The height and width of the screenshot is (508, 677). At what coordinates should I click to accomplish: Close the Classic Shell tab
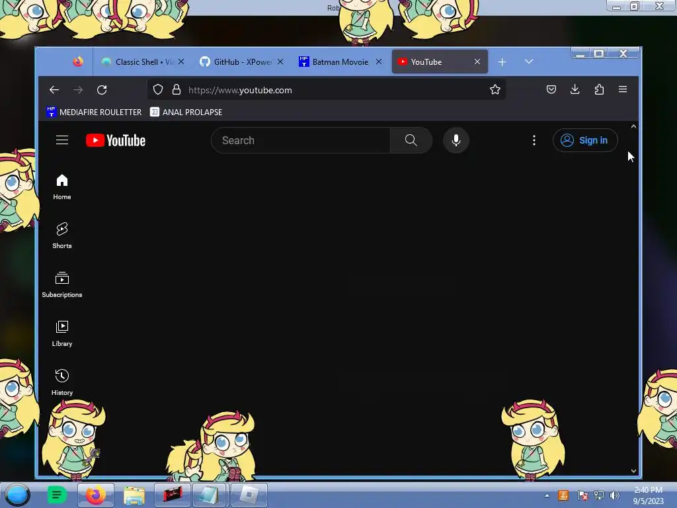pyautogui.click(x=181, y=62)
